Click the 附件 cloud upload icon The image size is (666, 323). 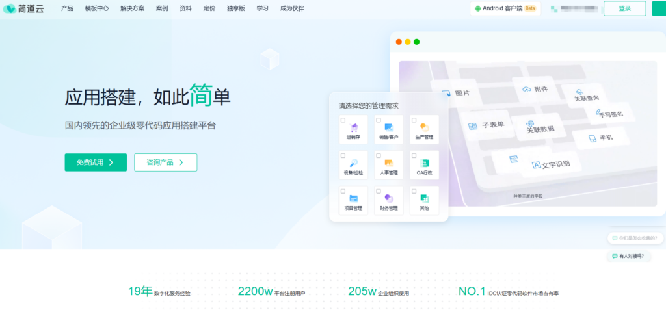pos(527,89)
